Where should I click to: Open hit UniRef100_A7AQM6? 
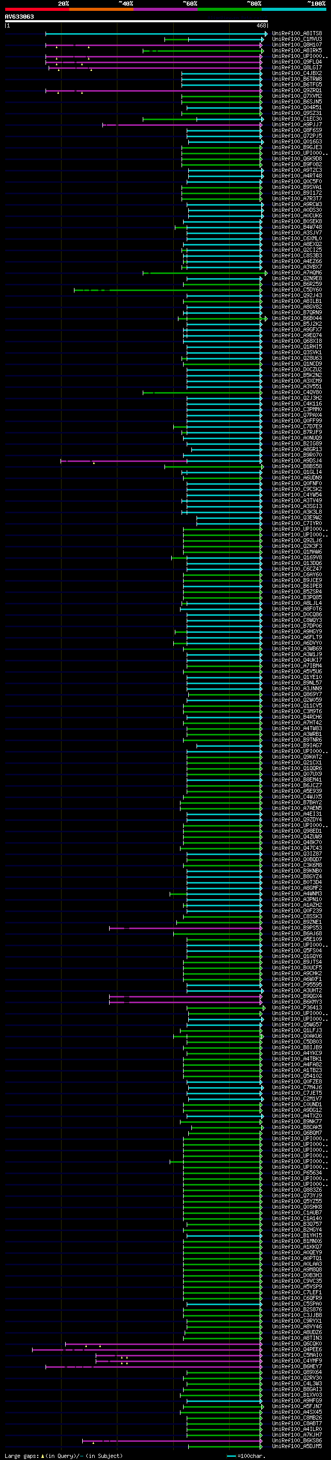[296, 272]
